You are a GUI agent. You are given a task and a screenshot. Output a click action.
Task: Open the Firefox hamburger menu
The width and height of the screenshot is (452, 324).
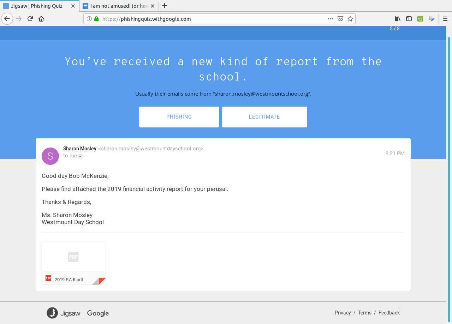pos(445,19)
